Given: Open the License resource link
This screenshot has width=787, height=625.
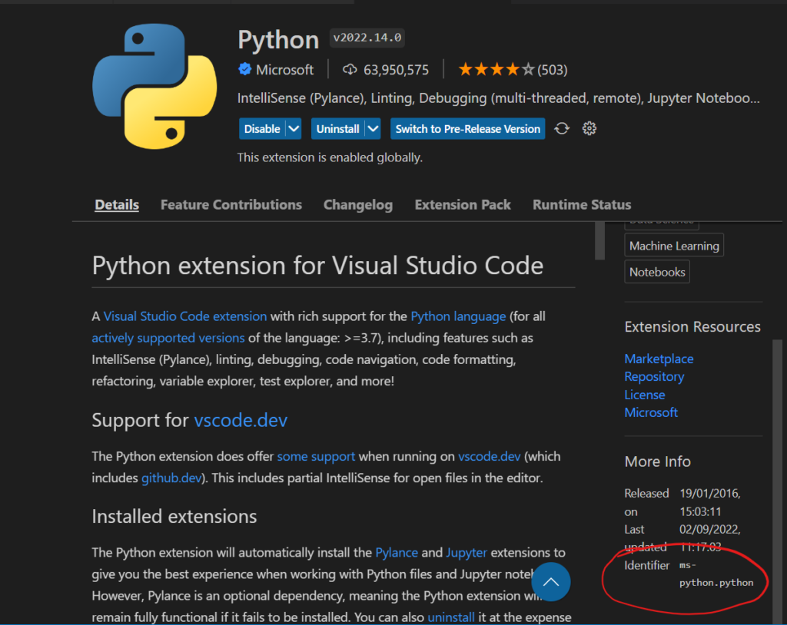Looking at the screenshot, I should coord(645,395).
